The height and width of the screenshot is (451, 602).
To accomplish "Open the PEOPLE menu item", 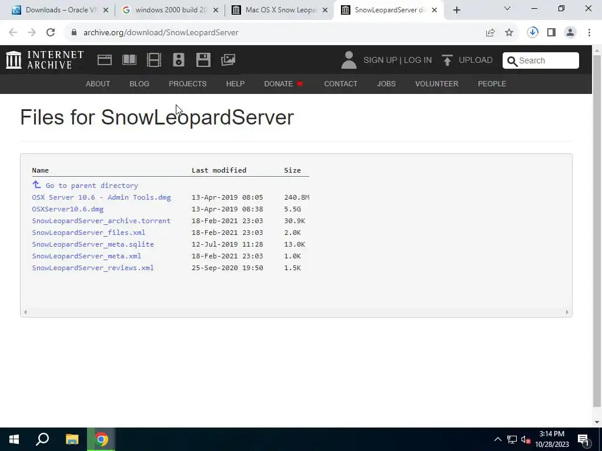I will point(492,83).
